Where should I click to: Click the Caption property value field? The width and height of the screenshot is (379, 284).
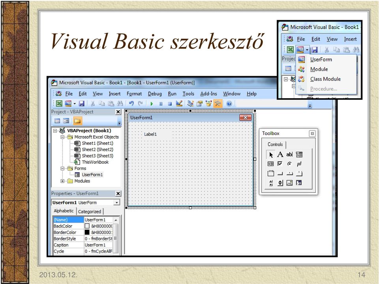coord(98,245)
